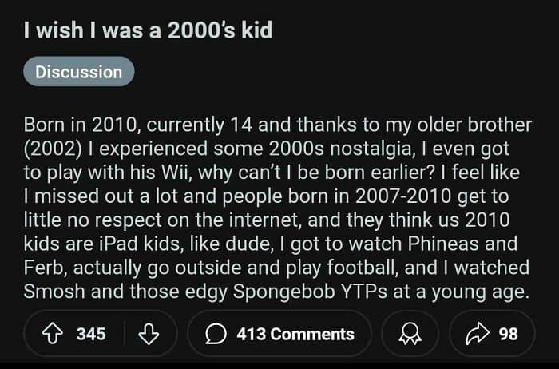Click the word 'football' in the post

point(363,268)
